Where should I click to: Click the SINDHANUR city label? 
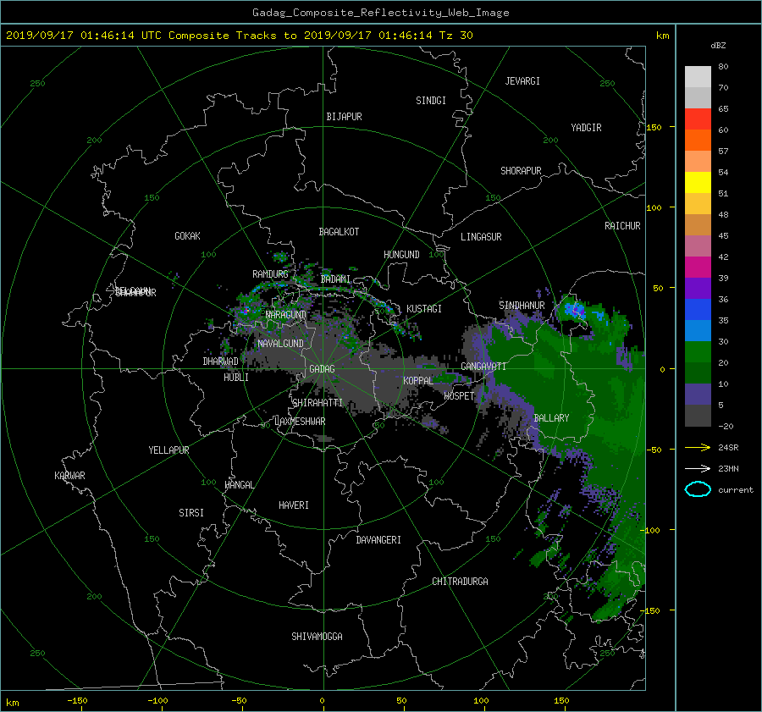coord(522,306)
